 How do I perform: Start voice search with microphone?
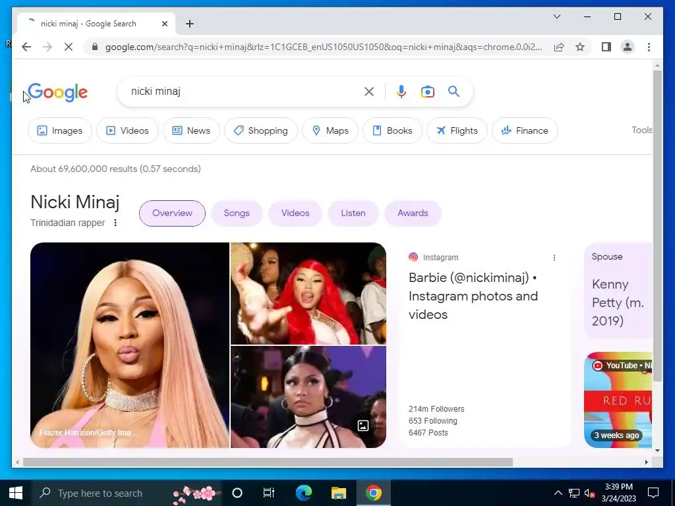[x=401, y=91]
